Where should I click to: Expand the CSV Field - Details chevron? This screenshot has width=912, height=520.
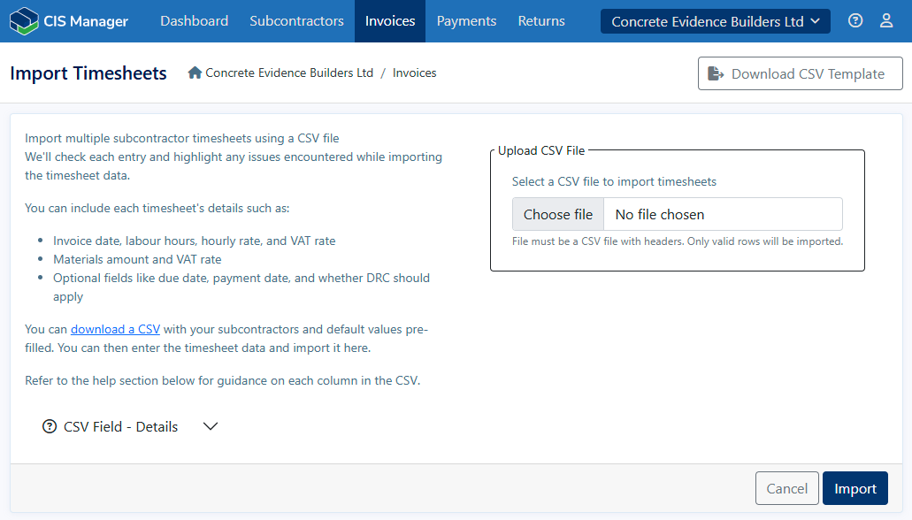point(211,426)
